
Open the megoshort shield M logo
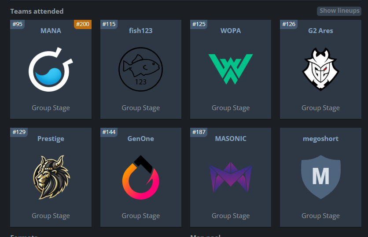[x=320, y=177]
